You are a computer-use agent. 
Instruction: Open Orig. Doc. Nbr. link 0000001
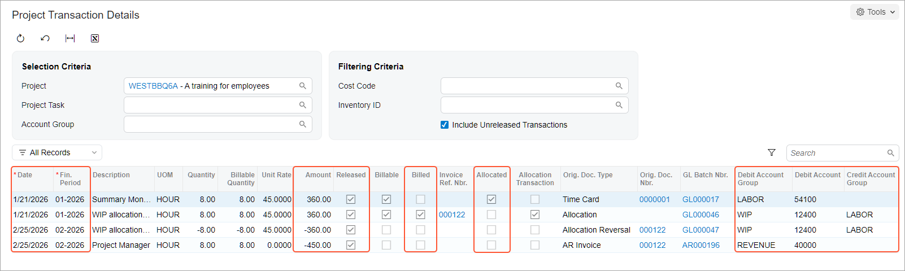coord(654,199)
